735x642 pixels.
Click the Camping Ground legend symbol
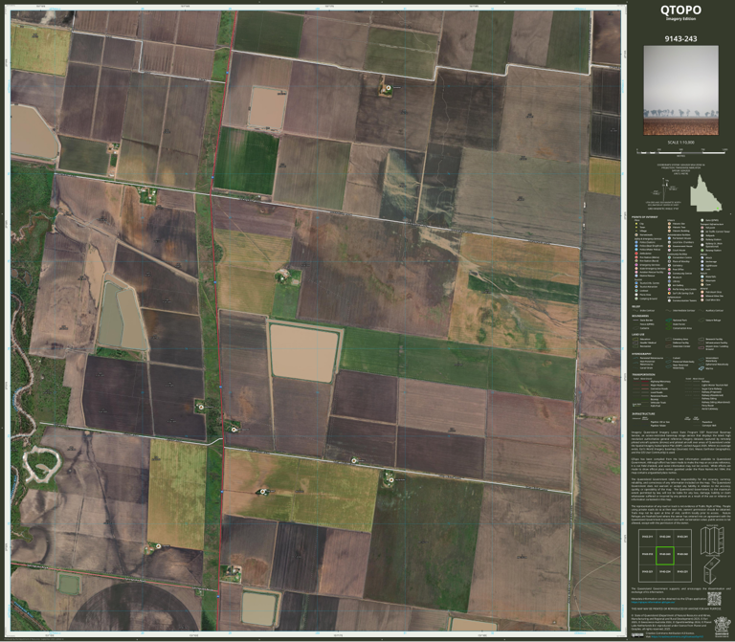[x=636, y=299]
